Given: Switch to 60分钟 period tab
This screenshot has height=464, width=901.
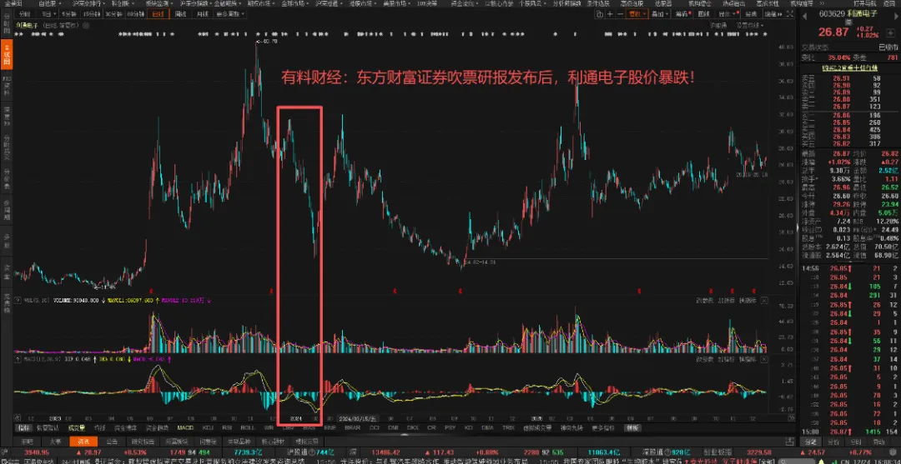Looking at the screenshot, I should (x=136, y=14).
